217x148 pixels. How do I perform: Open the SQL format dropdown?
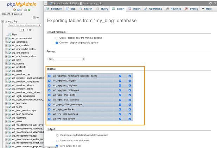coord(66,59)
